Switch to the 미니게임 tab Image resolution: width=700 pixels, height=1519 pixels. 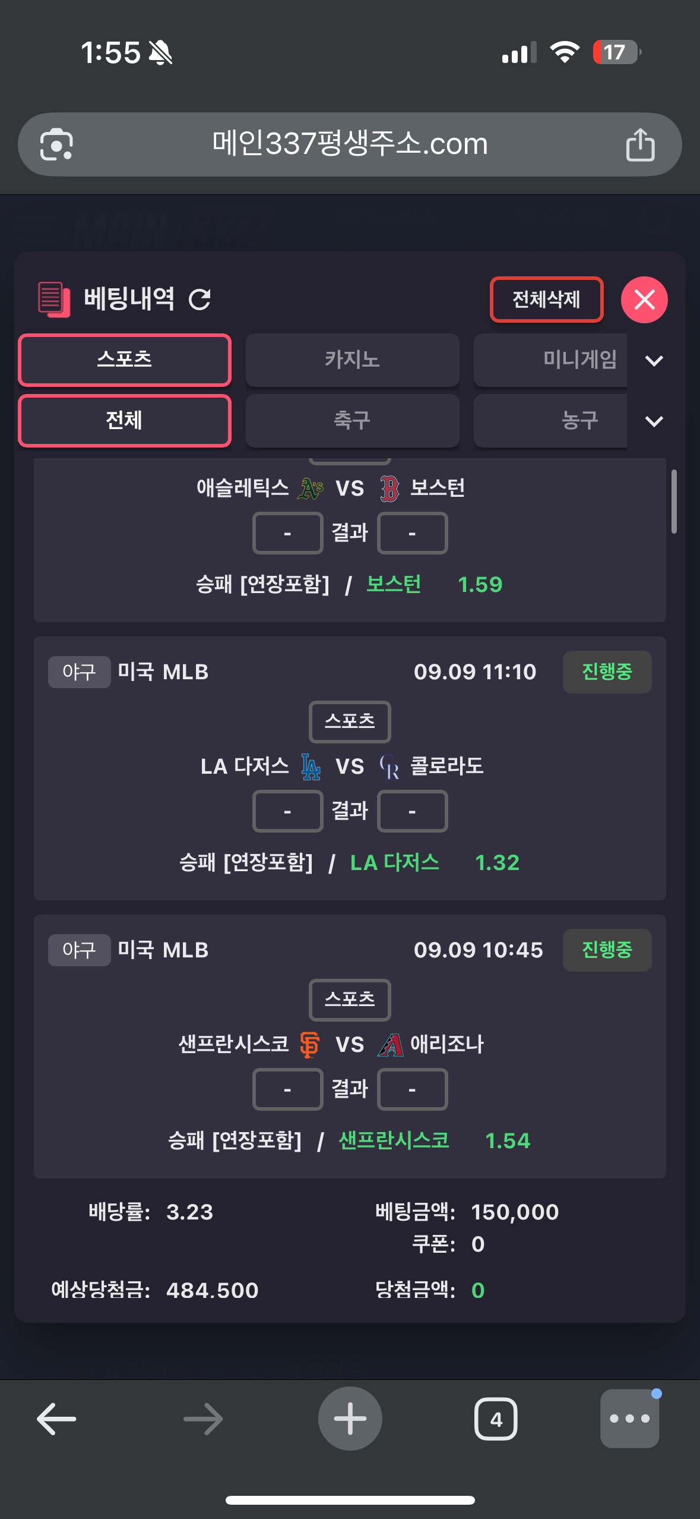(550, 360)
